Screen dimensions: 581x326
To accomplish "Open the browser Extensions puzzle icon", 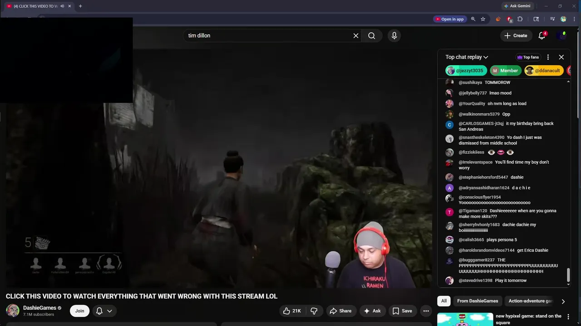I will 520,19.
